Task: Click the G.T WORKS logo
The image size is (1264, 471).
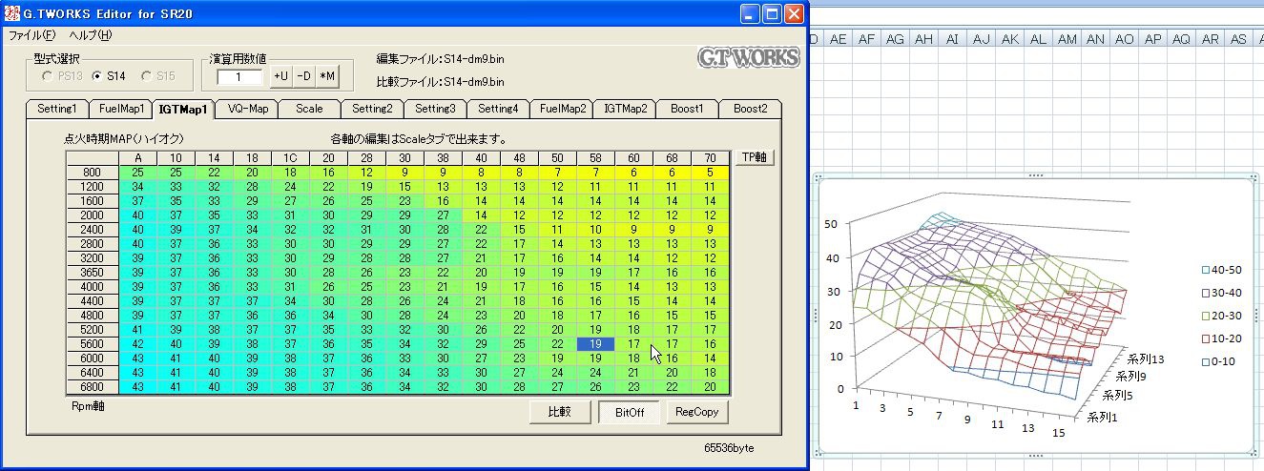Action: coord(748,57)
